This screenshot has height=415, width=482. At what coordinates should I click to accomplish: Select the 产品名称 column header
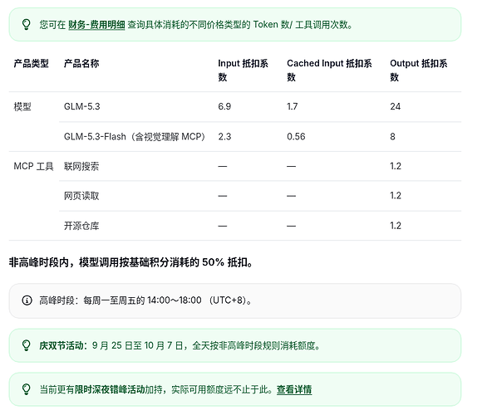(x=81, y=64)
